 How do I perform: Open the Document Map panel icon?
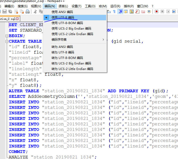132,12
